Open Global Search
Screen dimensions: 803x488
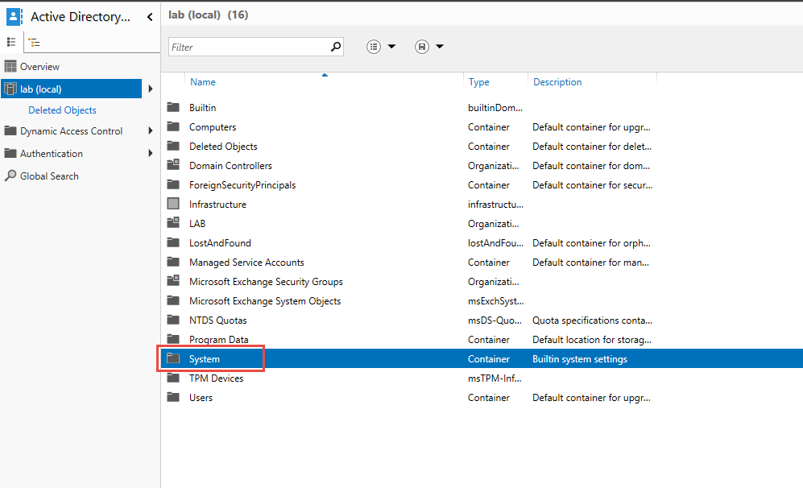(49, 176)
